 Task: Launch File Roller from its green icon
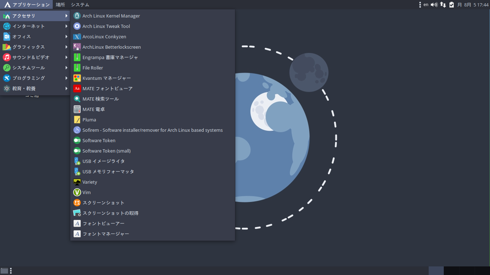click(x=77, y=68)
